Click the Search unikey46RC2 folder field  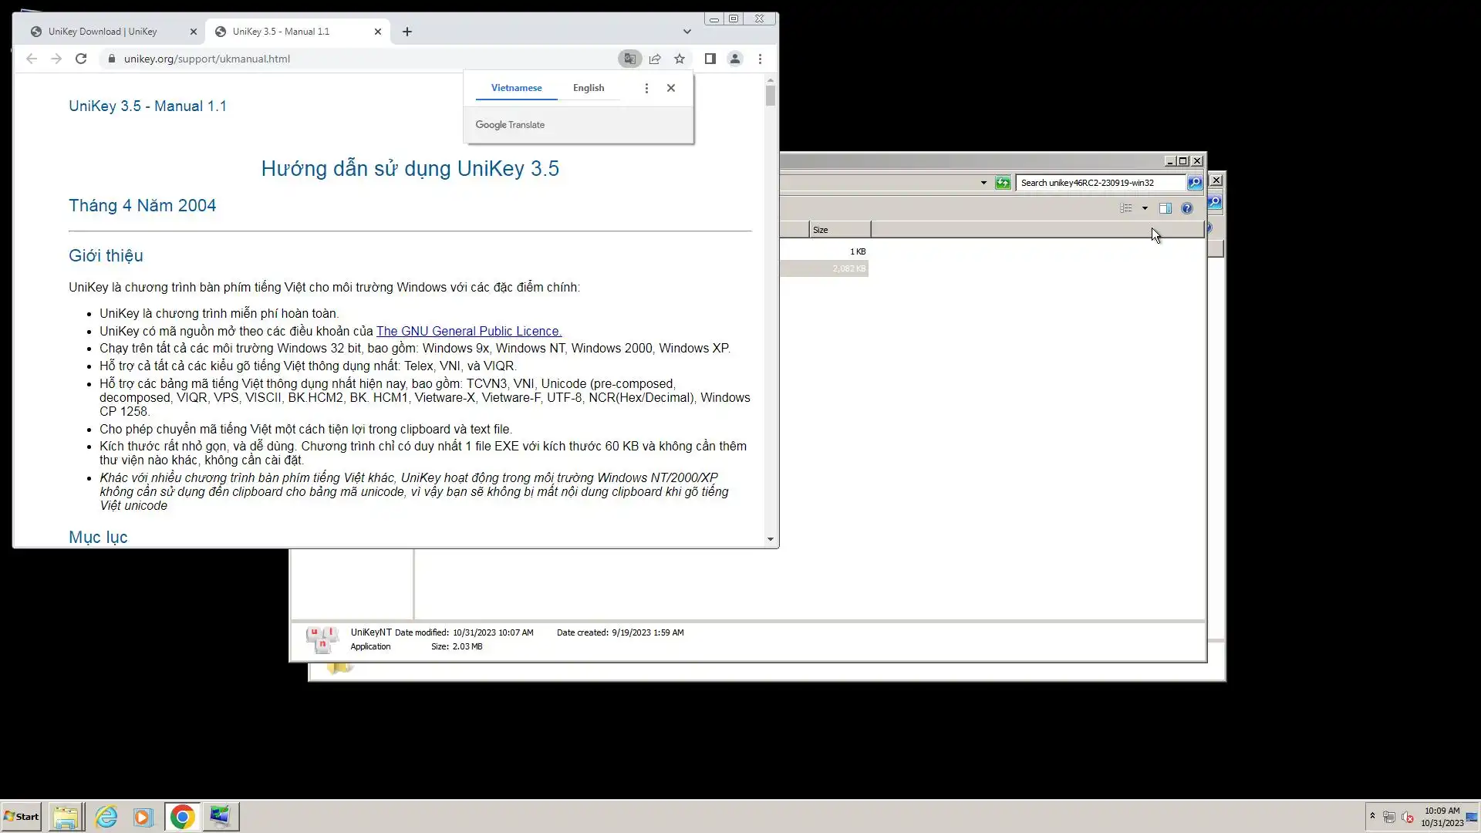tap(1099, 183)
